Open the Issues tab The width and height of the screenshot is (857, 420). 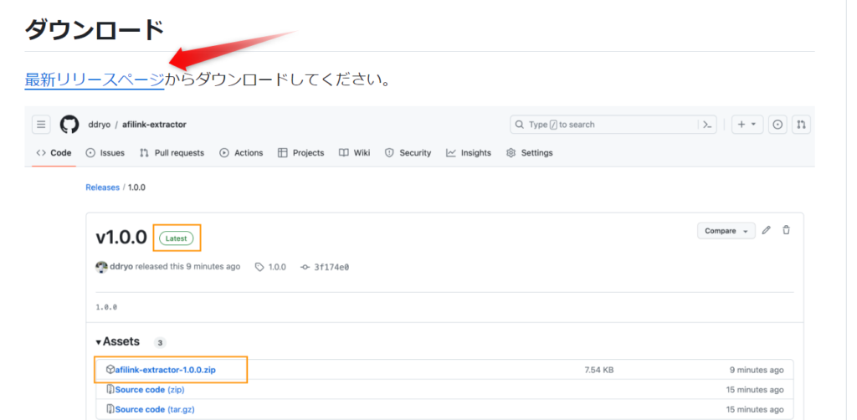point(105,153)
